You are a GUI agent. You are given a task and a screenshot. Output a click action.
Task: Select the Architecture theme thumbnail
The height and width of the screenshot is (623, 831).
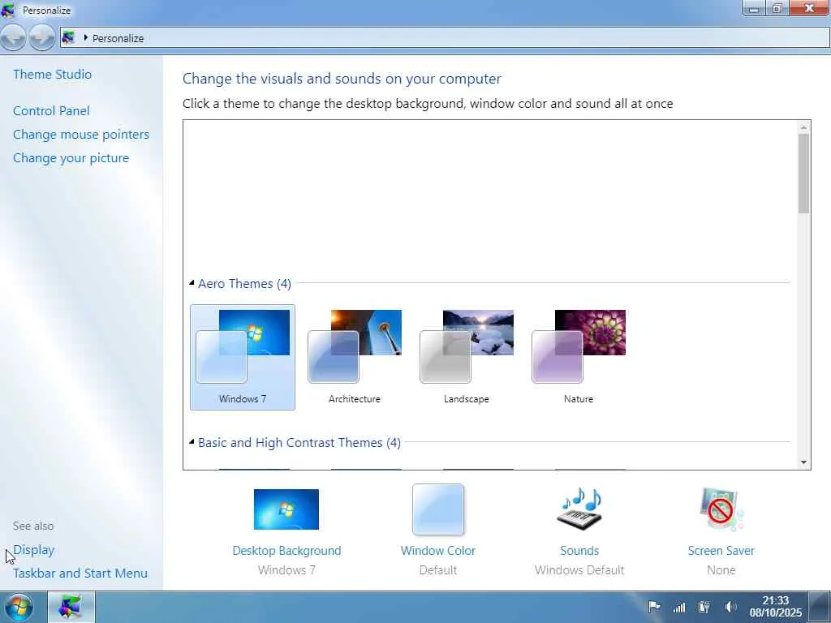coord(355,346)
